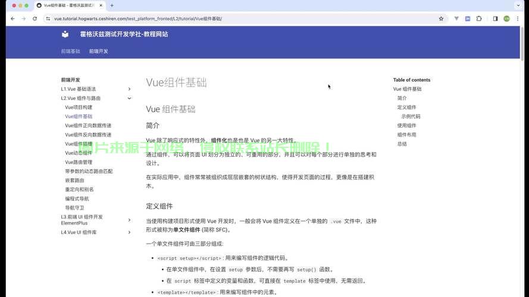Click the browser forward arrow
Screen dimensions: 529x297
tap(24, 18)
